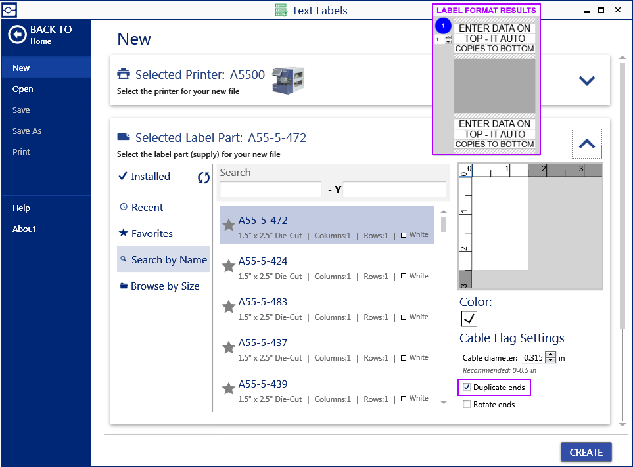Screen dimensions: 633x467
Task: Click the refresh icon beside Installed
Action: [204, 177]
